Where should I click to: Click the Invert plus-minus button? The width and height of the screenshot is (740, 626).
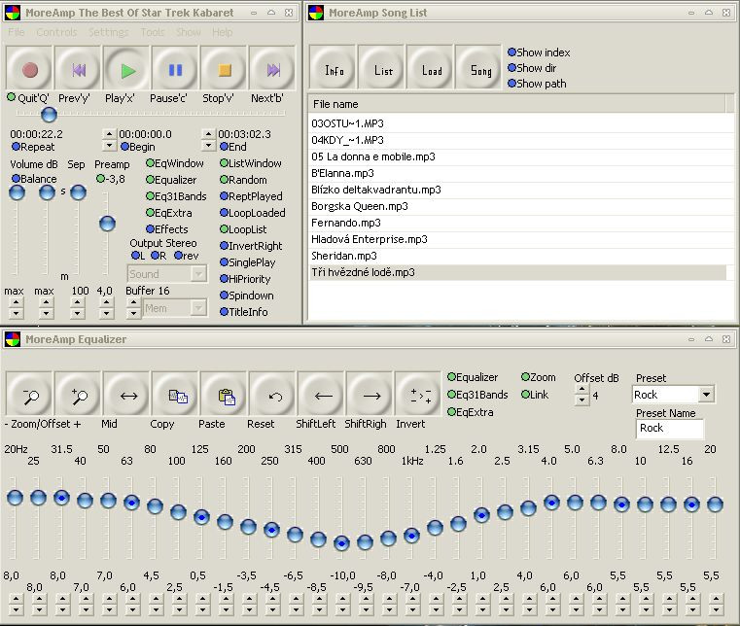point(418,396)
